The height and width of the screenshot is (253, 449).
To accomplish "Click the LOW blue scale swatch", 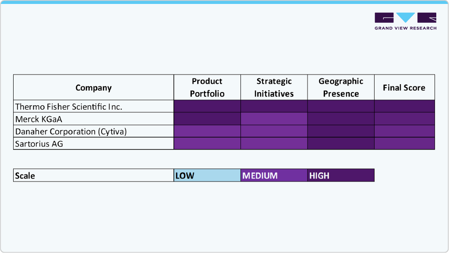I will click(207, 175).
